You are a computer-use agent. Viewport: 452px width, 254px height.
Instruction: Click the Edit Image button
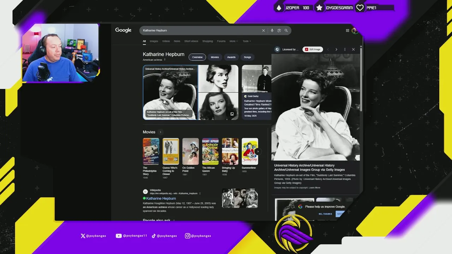[x=313, y=49]
